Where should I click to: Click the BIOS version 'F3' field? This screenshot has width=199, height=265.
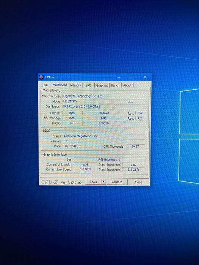pyautogui.click(x=104, y=141)
